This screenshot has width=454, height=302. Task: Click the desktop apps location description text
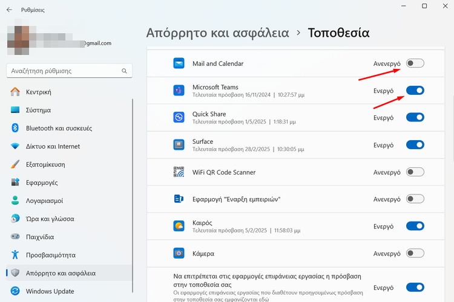pyautogui.click(x=268, y=295)
